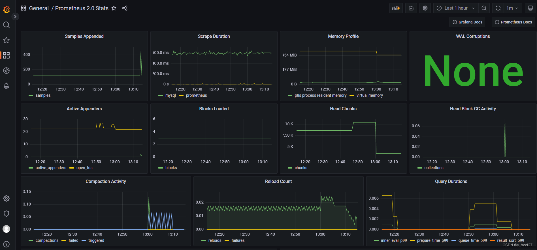Mark dashboard as favorite with star
537x250 pixels.
(114, 8)
